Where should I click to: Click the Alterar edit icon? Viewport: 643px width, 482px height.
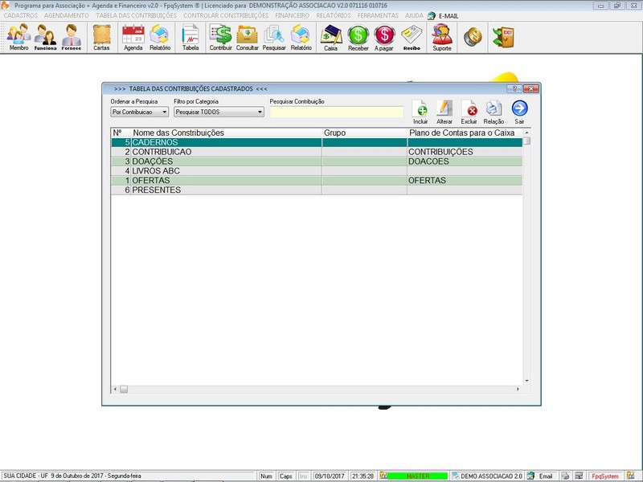pyautogui.click(x=444, y=112)
